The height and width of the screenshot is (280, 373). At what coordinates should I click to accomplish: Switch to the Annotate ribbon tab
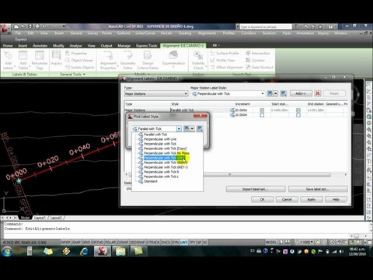click(x=40, y=46)
